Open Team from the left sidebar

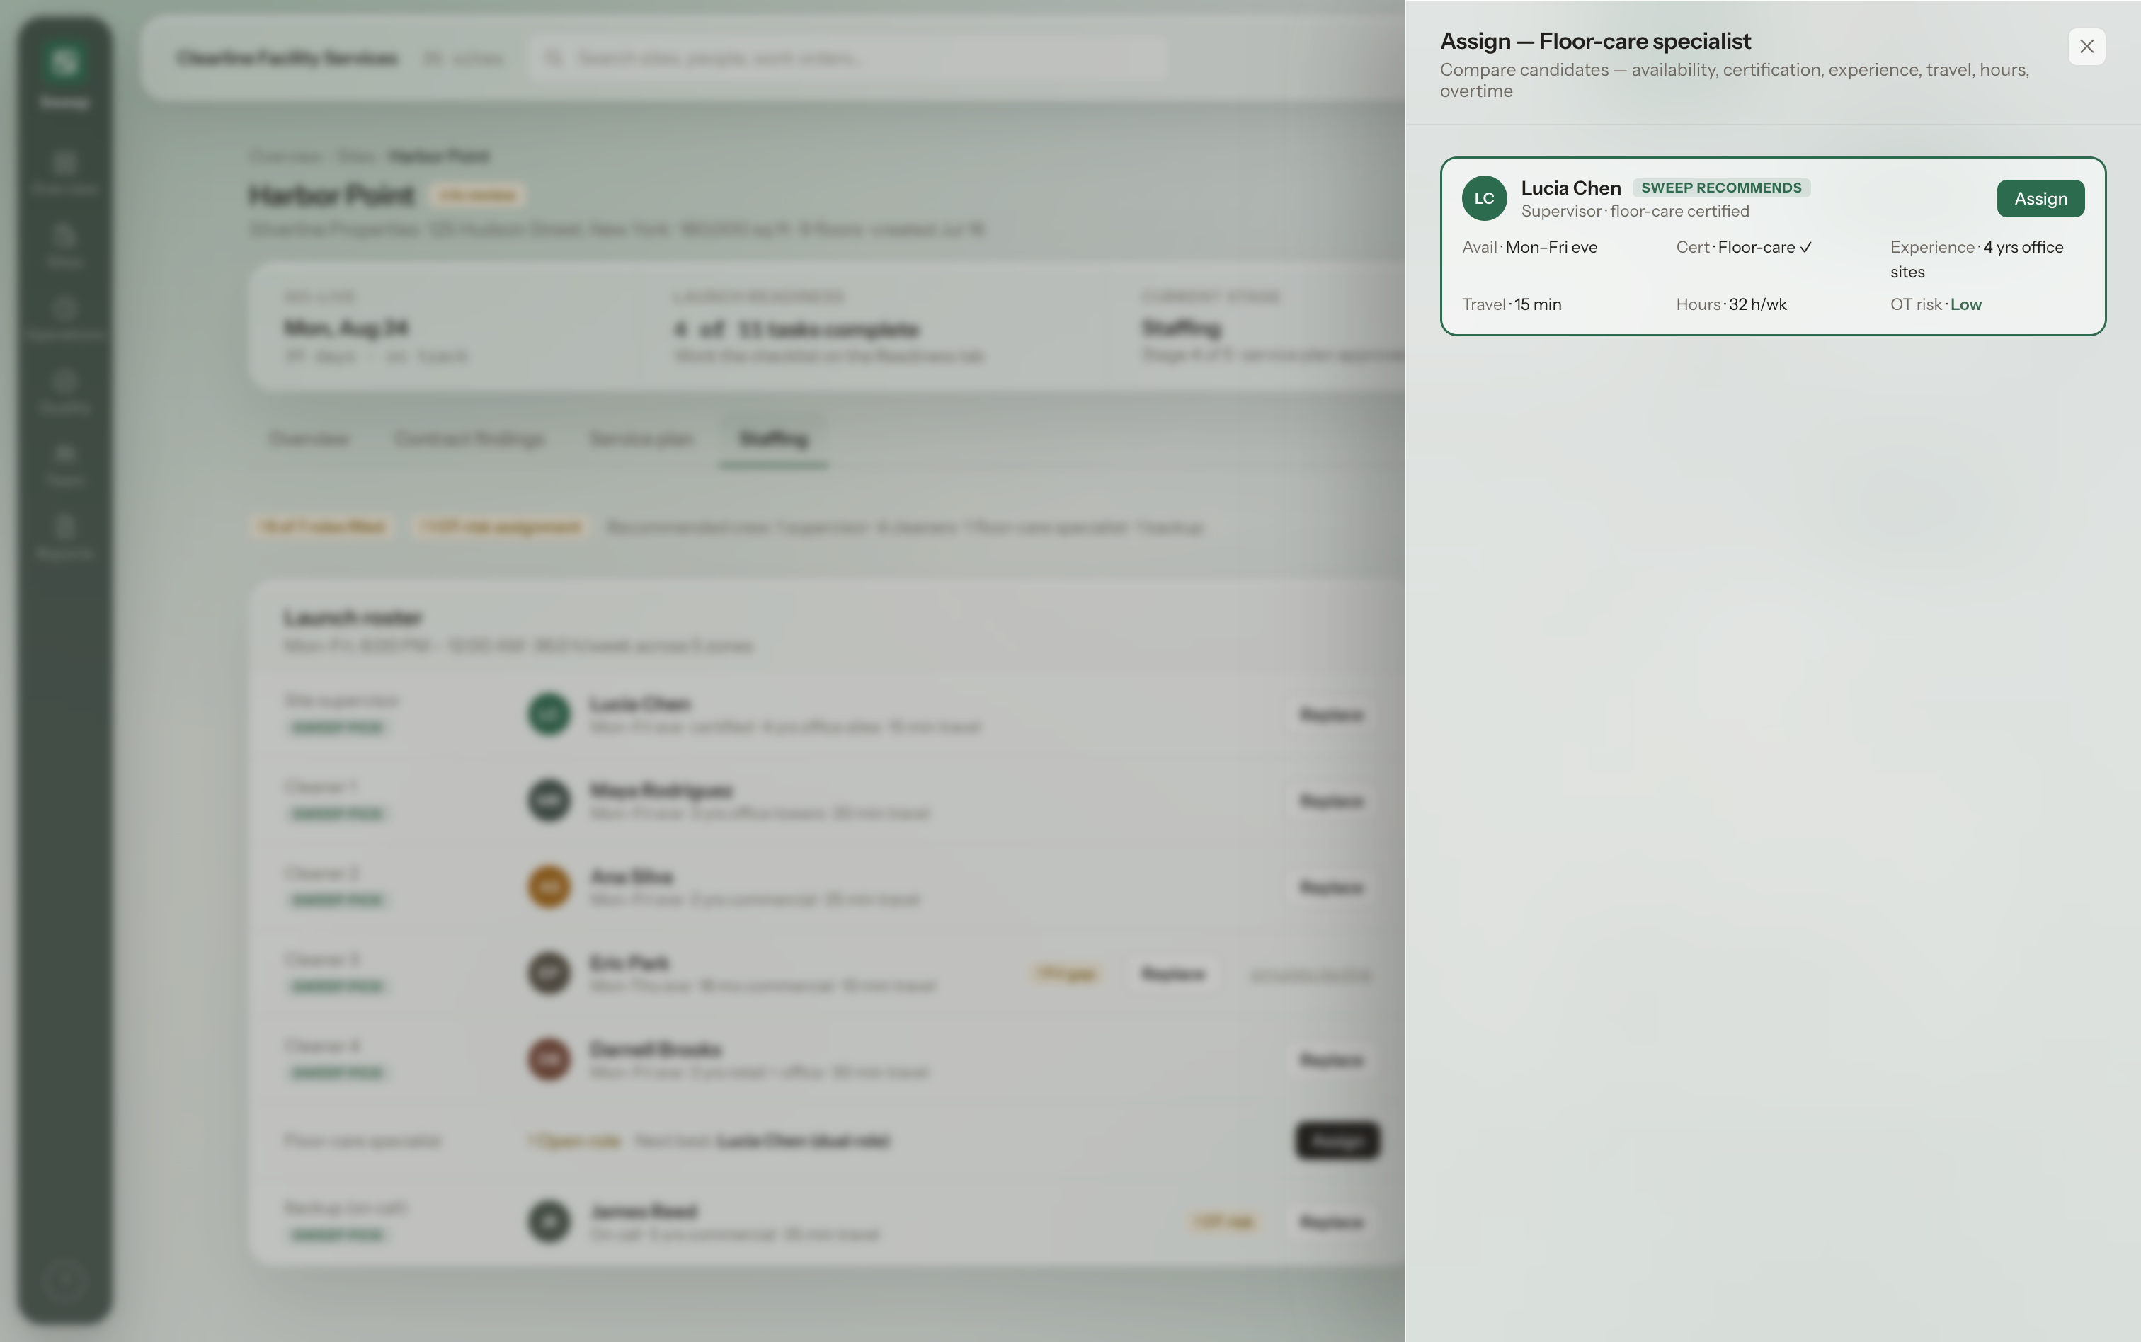coord(64,464)
